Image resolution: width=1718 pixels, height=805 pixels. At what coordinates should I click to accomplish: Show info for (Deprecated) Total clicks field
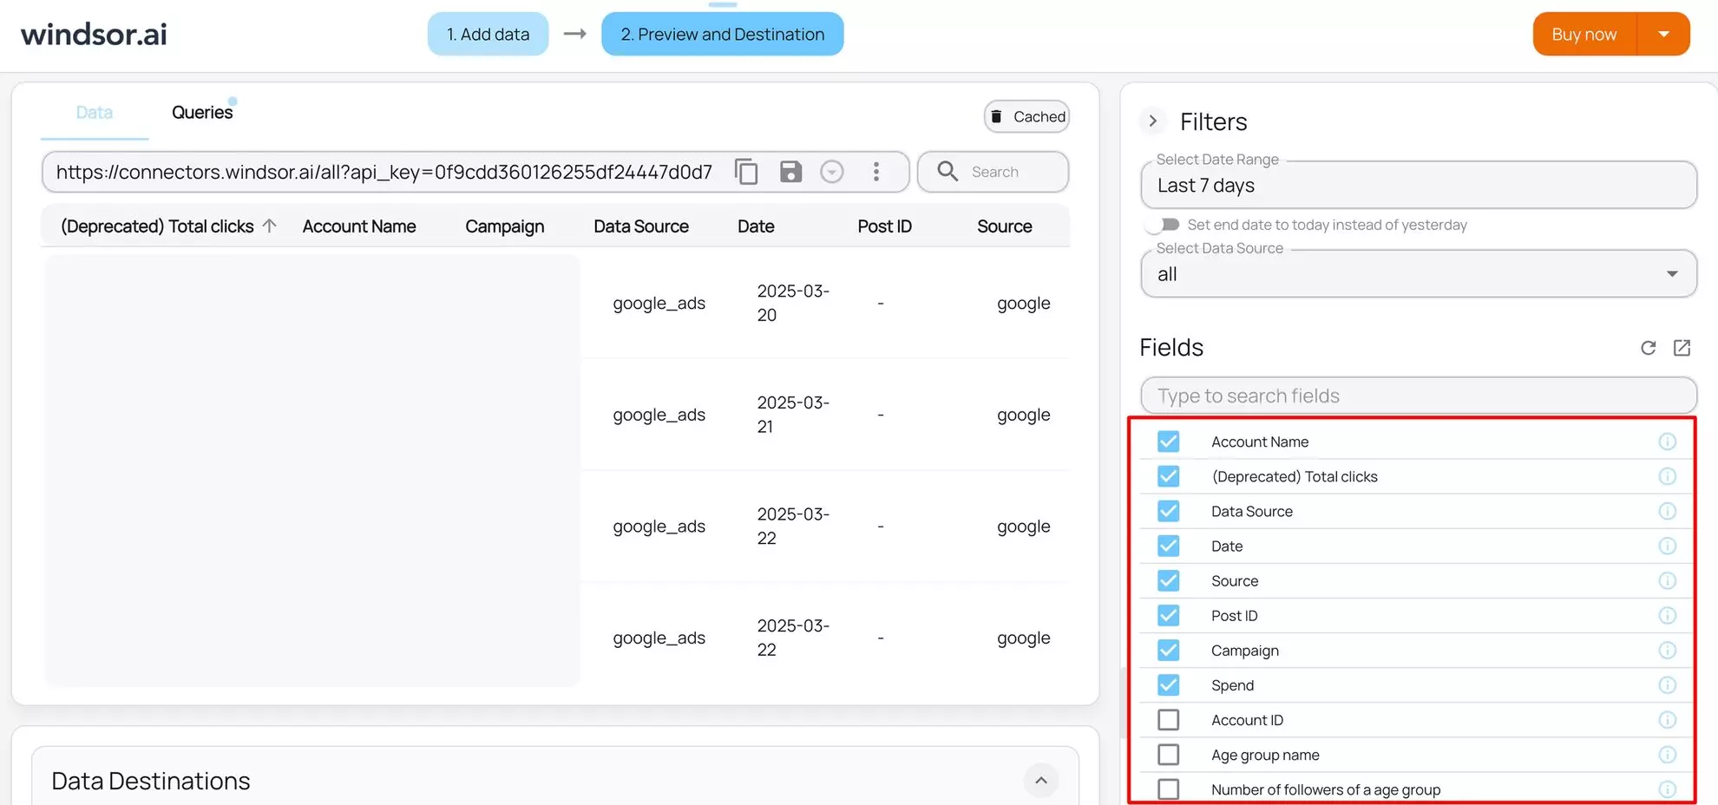(1667, 476)
